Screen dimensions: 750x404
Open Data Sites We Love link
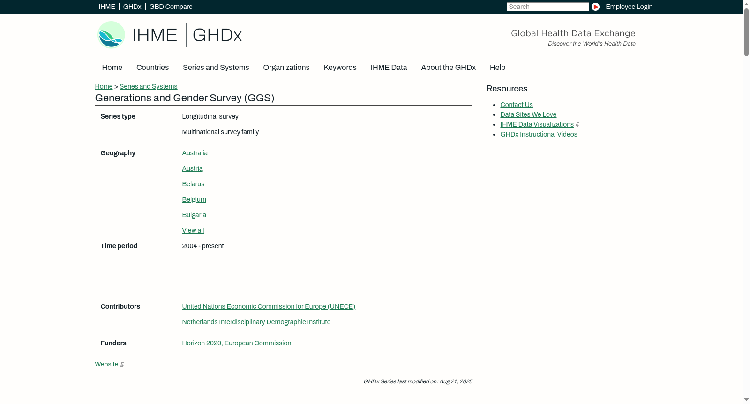528,114
